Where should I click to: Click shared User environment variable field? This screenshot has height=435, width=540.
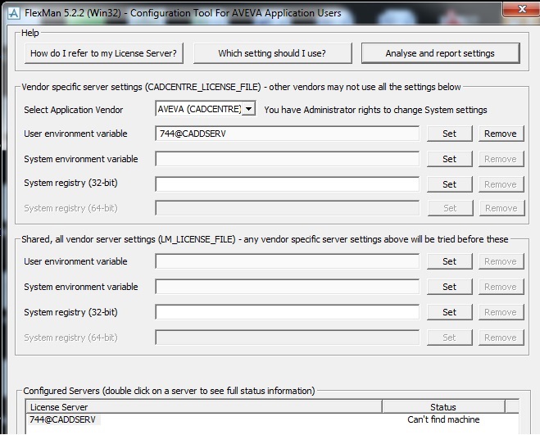point(288,261)
